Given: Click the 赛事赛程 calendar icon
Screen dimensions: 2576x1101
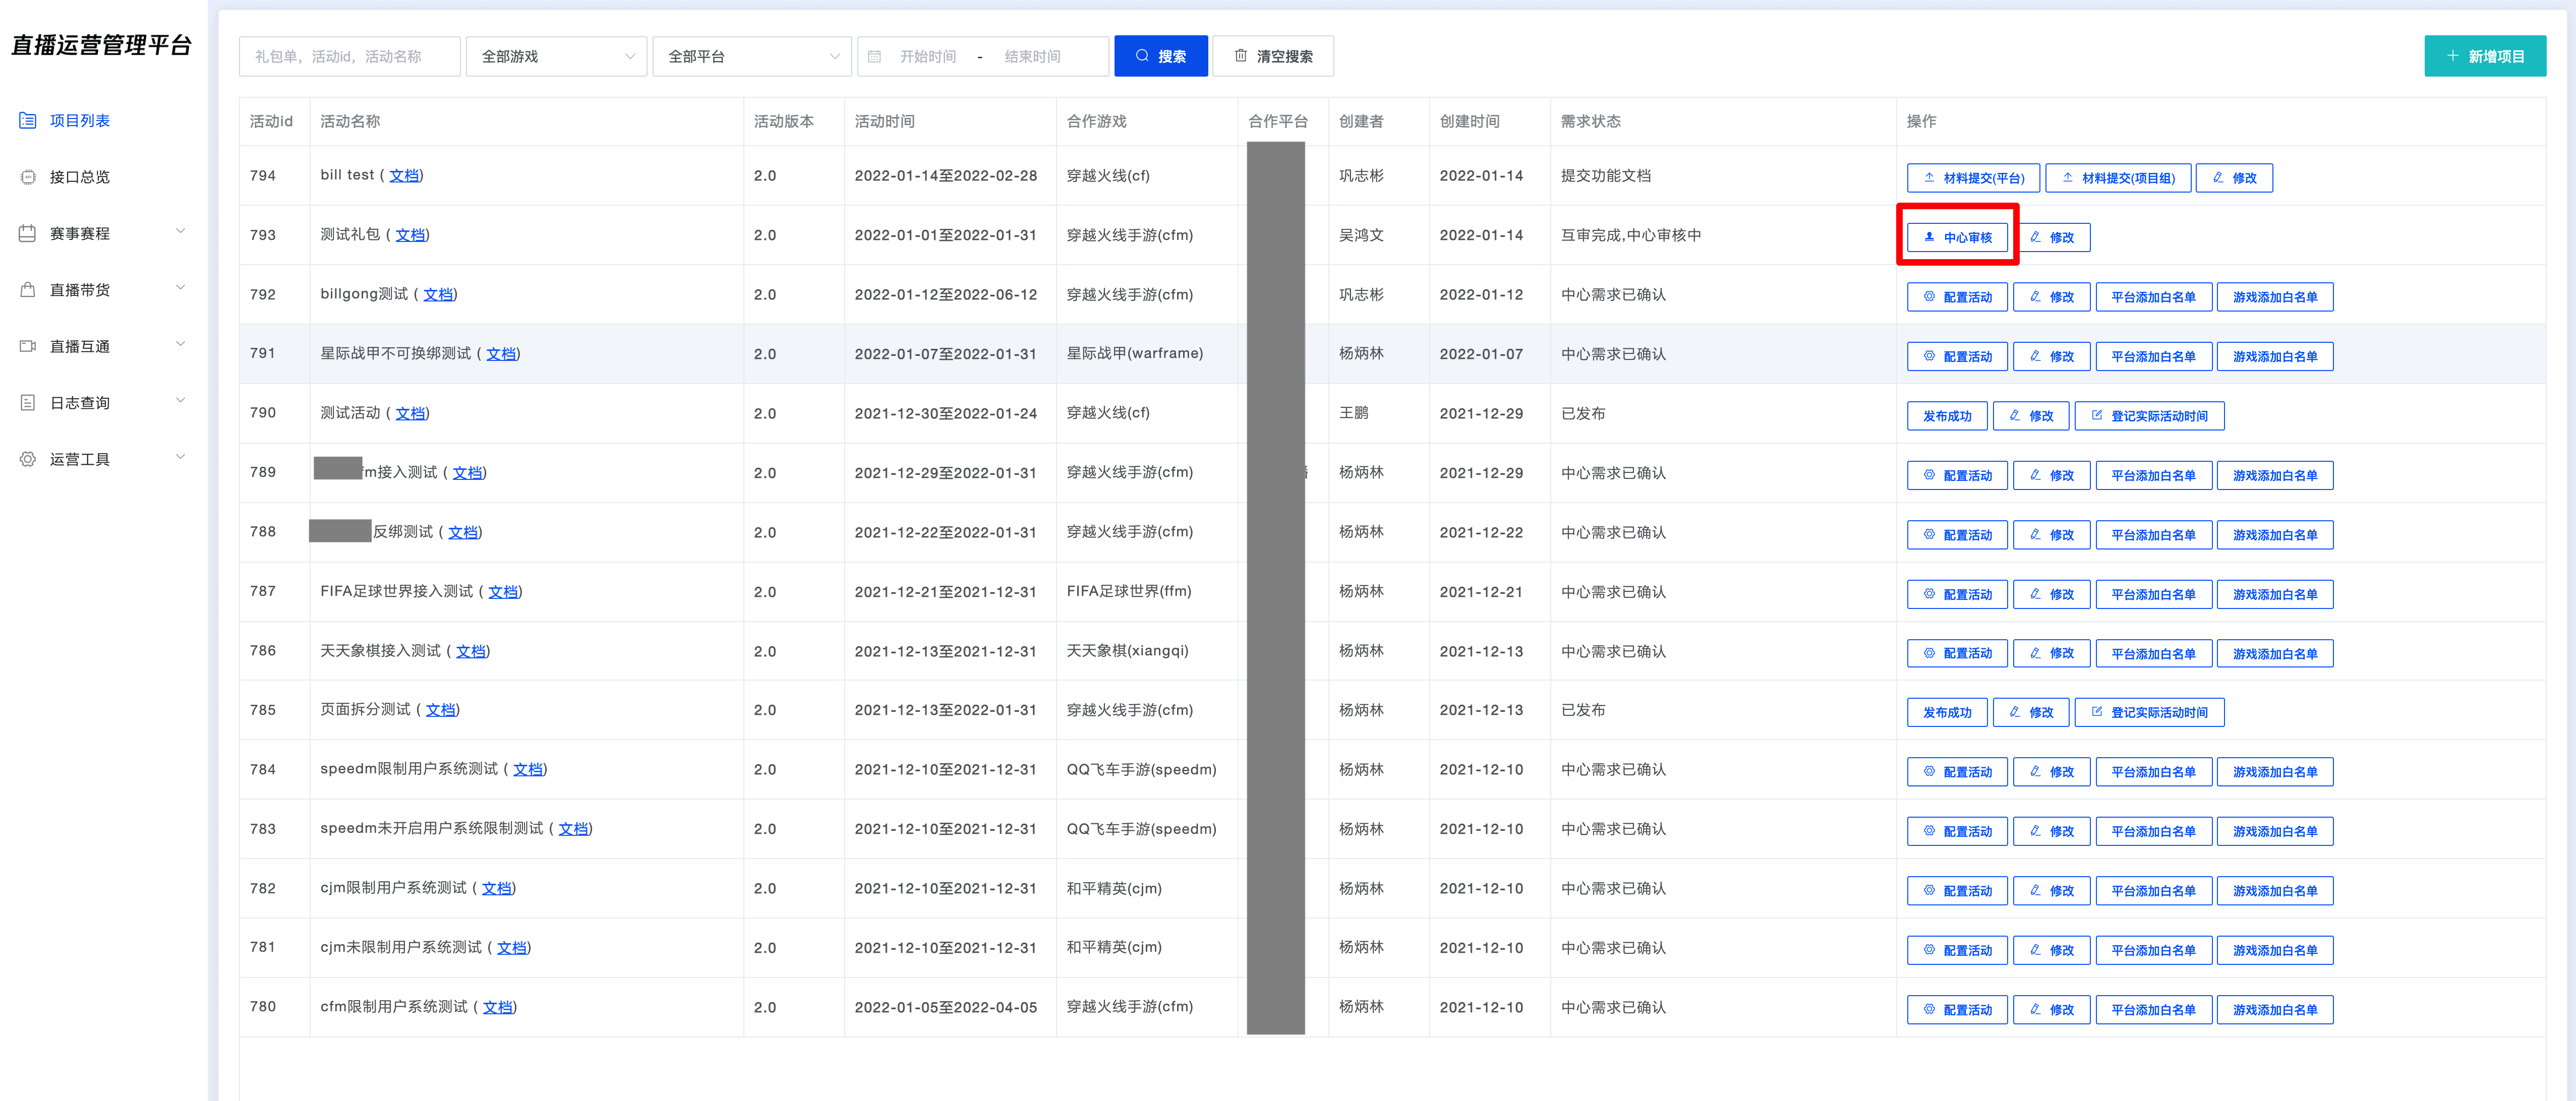Looking at the screenshot, I should click(28, 233).
